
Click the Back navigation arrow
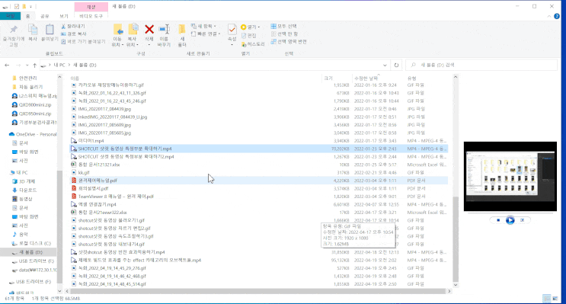(x=7, y=65)
